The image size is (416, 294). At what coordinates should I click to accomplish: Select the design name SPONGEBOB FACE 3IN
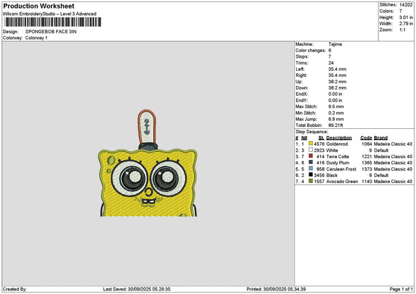tap(51, 32)
